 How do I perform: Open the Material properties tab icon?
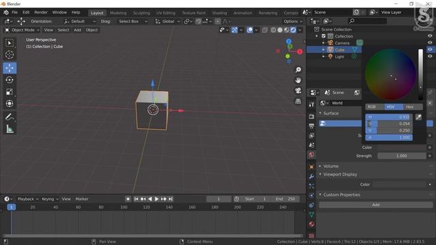point(311,224)
